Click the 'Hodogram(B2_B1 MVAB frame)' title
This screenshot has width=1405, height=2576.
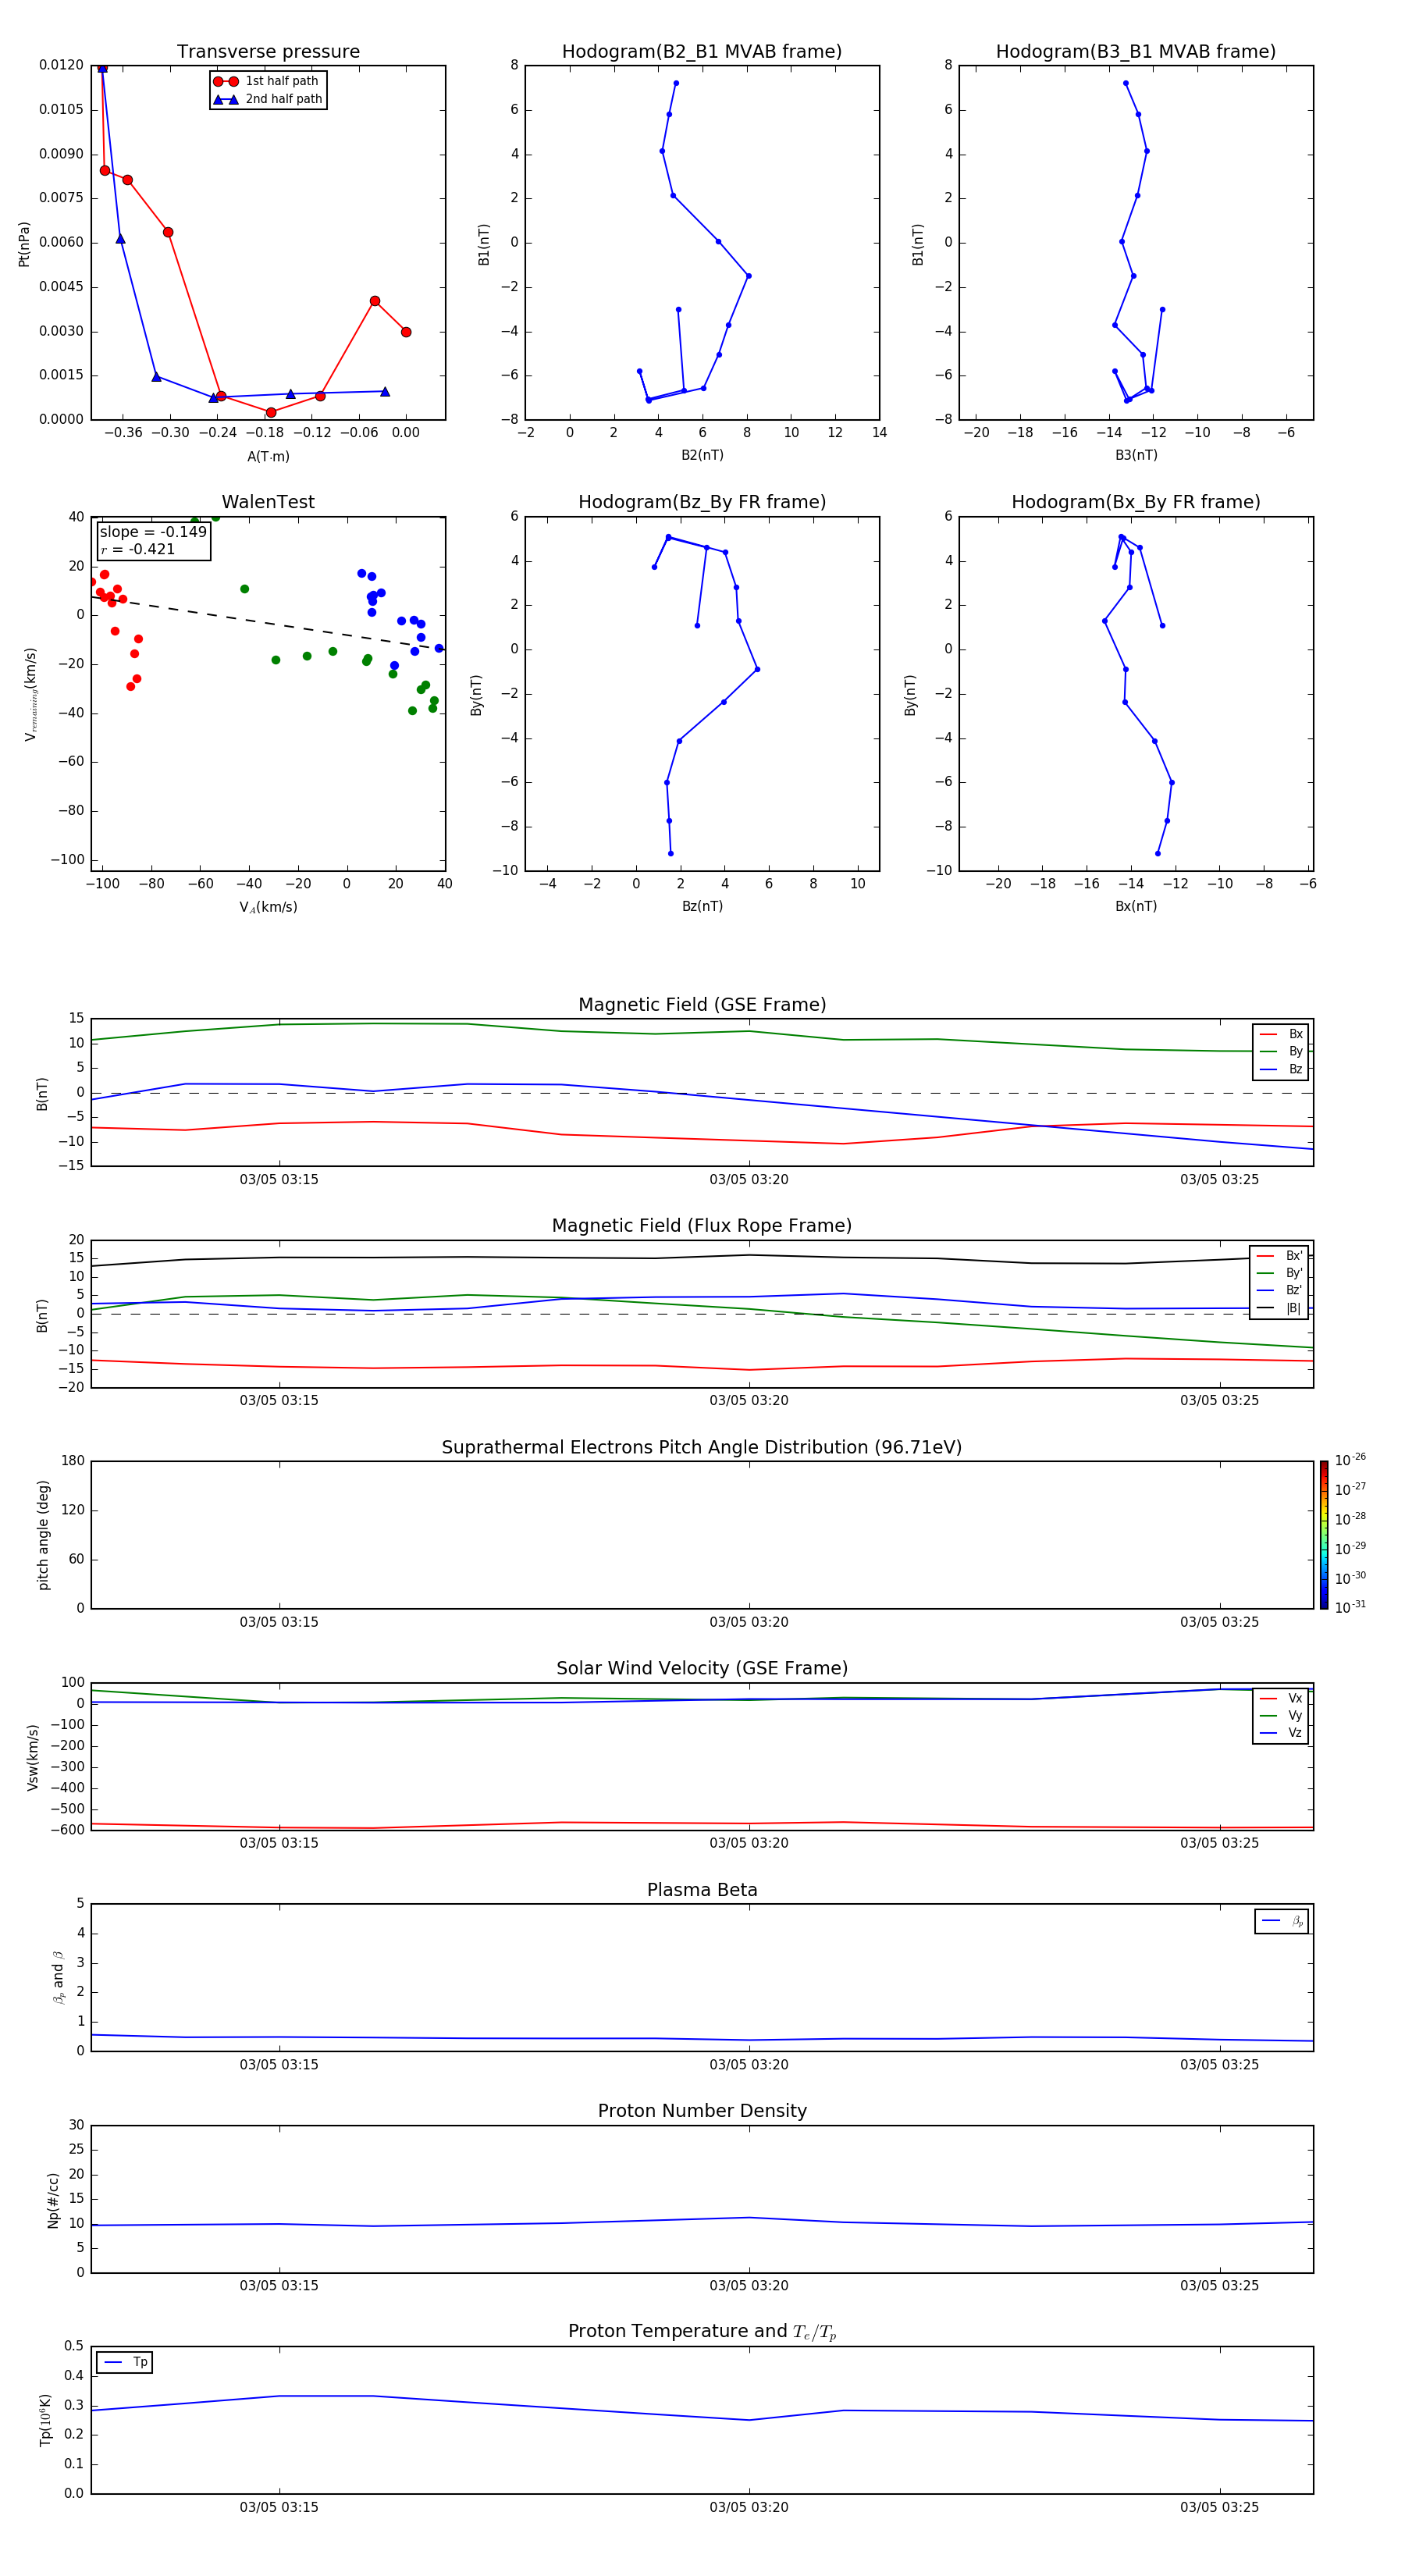point(702,52)
